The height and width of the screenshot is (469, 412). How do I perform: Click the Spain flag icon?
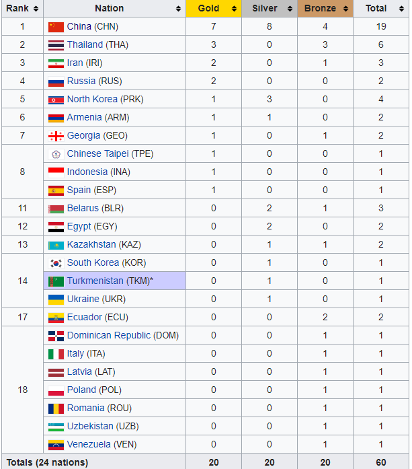coord(56,190)
